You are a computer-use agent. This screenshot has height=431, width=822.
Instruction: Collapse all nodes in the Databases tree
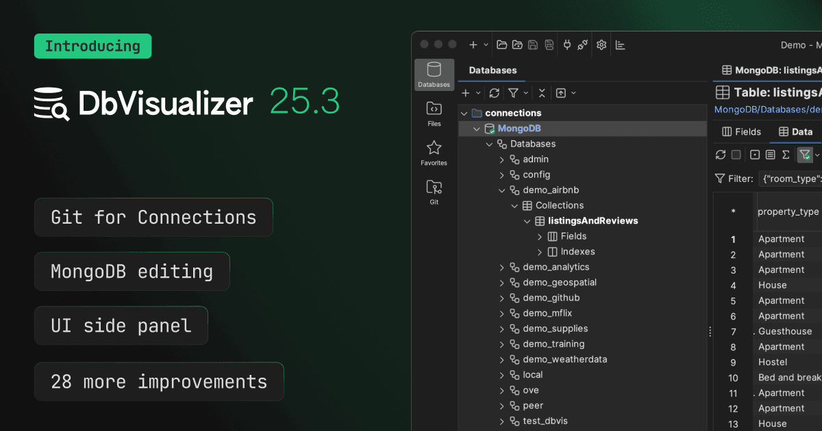tap(542, 93)
